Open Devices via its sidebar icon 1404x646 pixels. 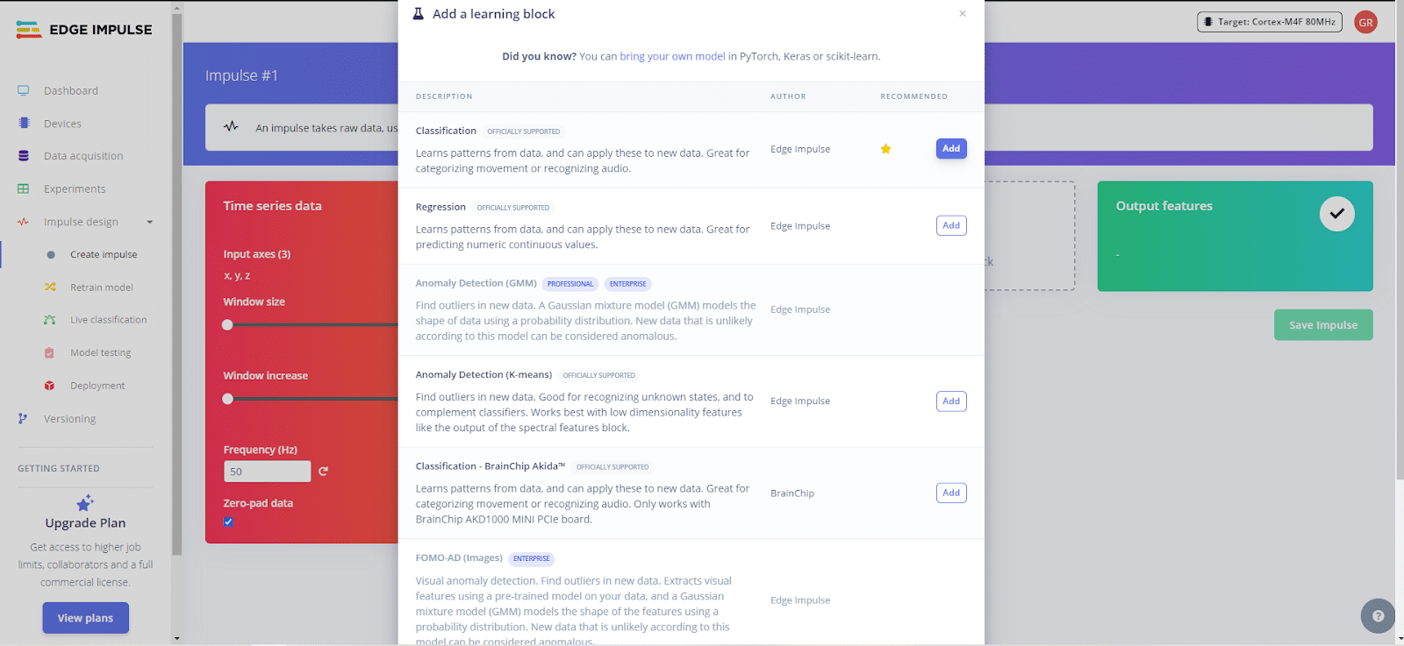point(24,124)
